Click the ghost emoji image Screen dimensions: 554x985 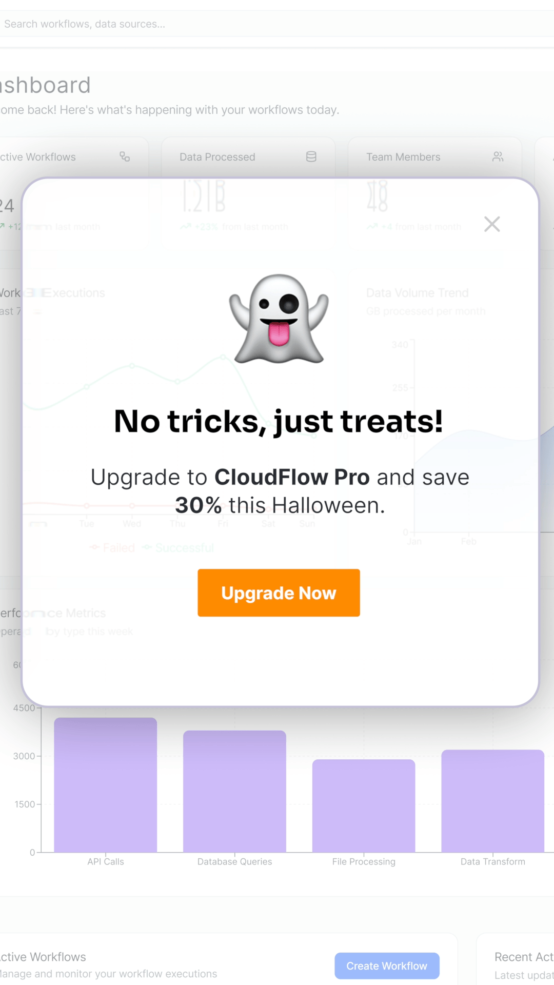[x=279, y=319]
